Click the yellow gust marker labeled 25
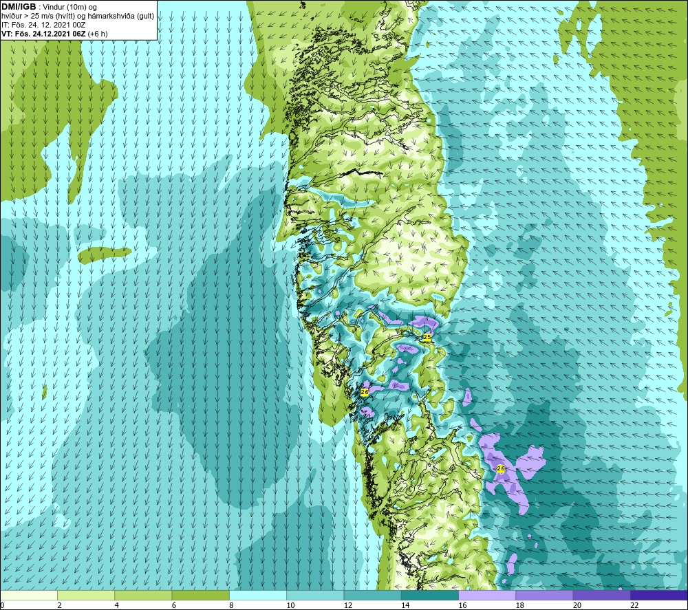688x610 pixels. coord(427,337)
